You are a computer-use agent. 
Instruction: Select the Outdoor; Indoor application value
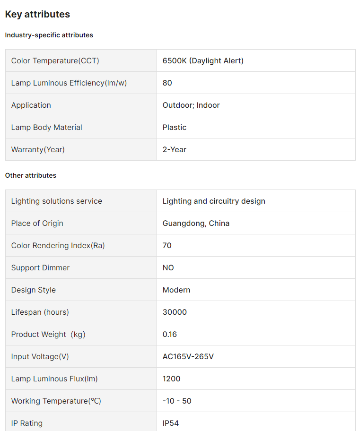[191, 105]
